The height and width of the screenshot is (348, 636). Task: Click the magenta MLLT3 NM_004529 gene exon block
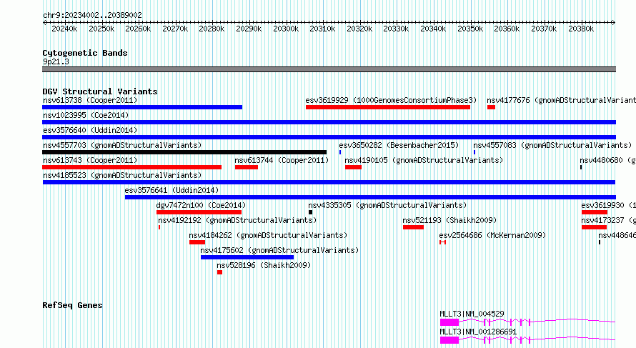click(449, 322)
